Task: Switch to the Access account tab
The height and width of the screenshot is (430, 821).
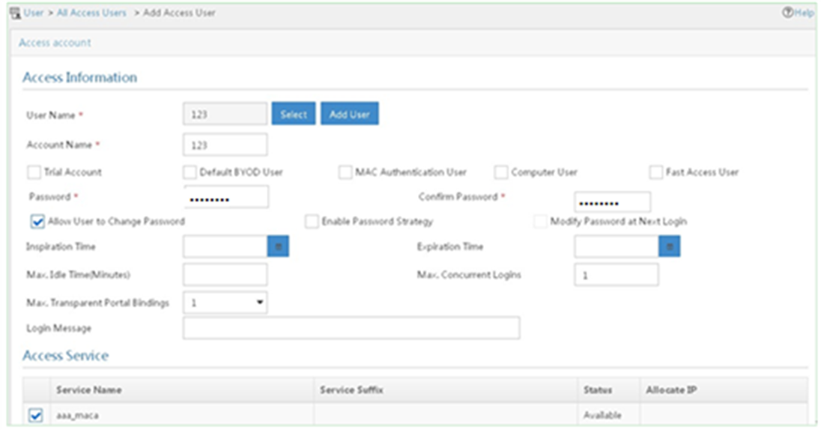Action: coord(55,43)
